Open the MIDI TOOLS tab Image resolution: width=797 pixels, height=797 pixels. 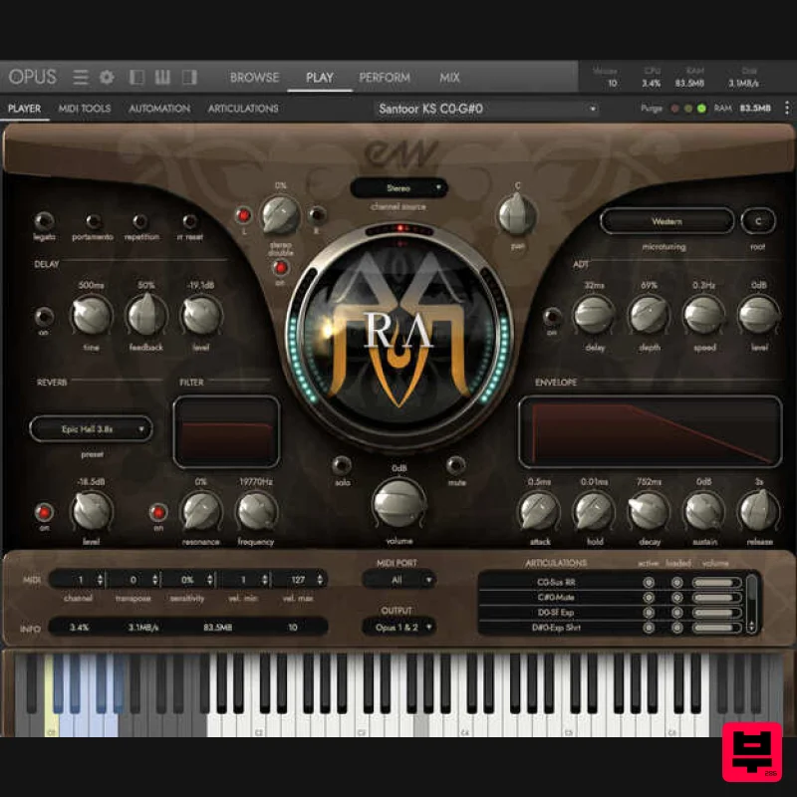[x=85, y=109]
